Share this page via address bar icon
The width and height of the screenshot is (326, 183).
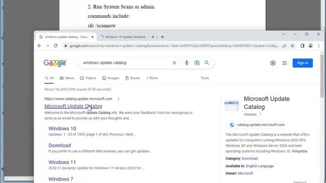(284, 46)
